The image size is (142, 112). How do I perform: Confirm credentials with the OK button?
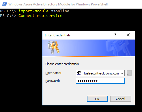pos(97,99)
